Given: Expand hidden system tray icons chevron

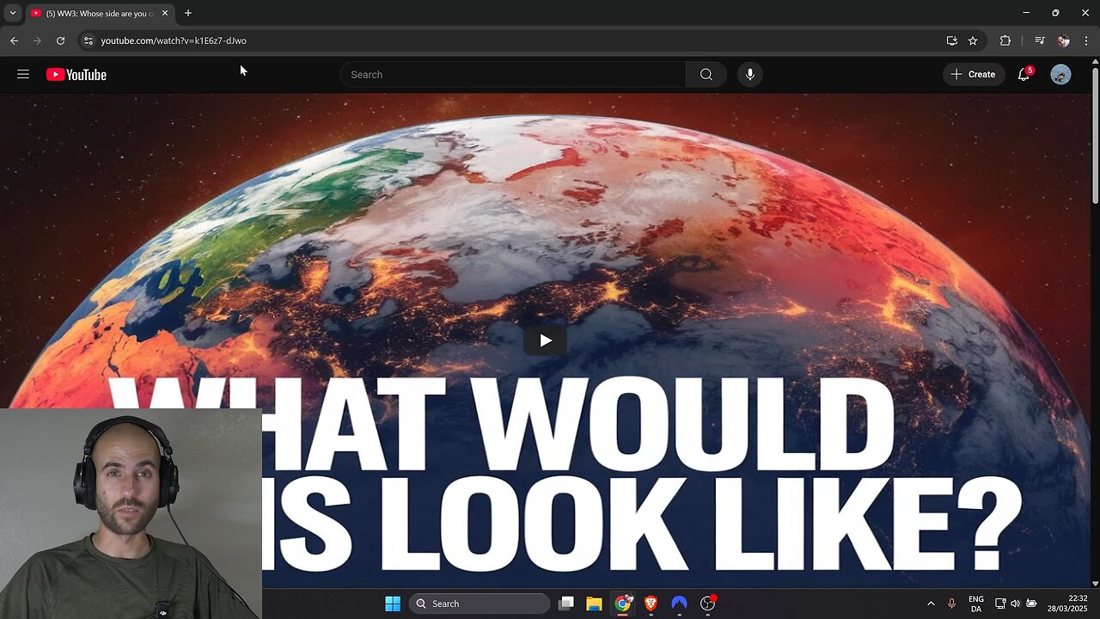Looking at the screenshot, I should (x=931, y=604).
